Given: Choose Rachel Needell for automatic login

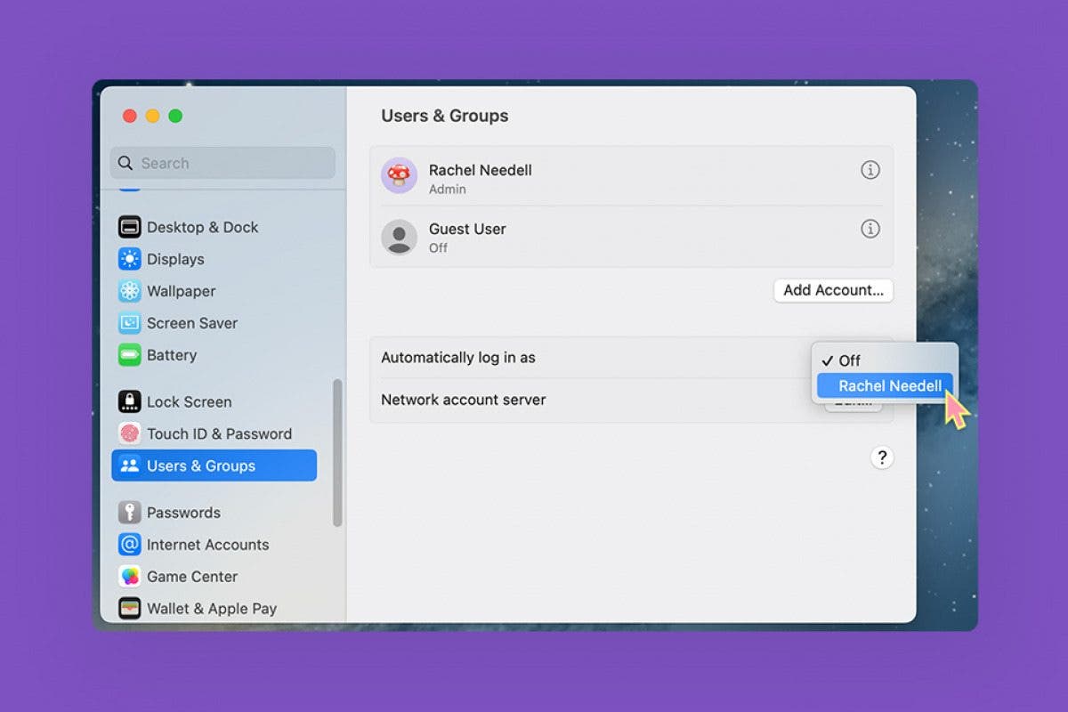Looking at the screenshot, I should coord(886,385).
